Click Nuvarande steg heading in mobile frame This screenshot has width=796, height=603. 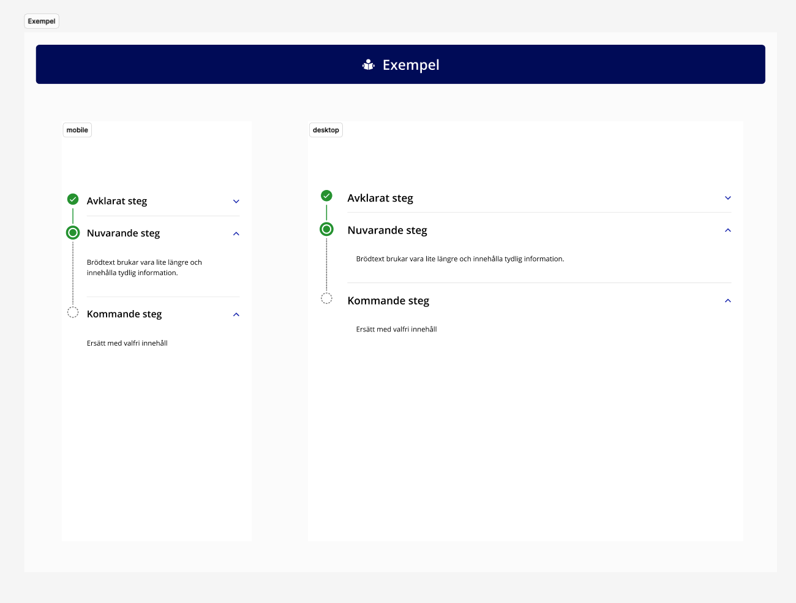123,233
